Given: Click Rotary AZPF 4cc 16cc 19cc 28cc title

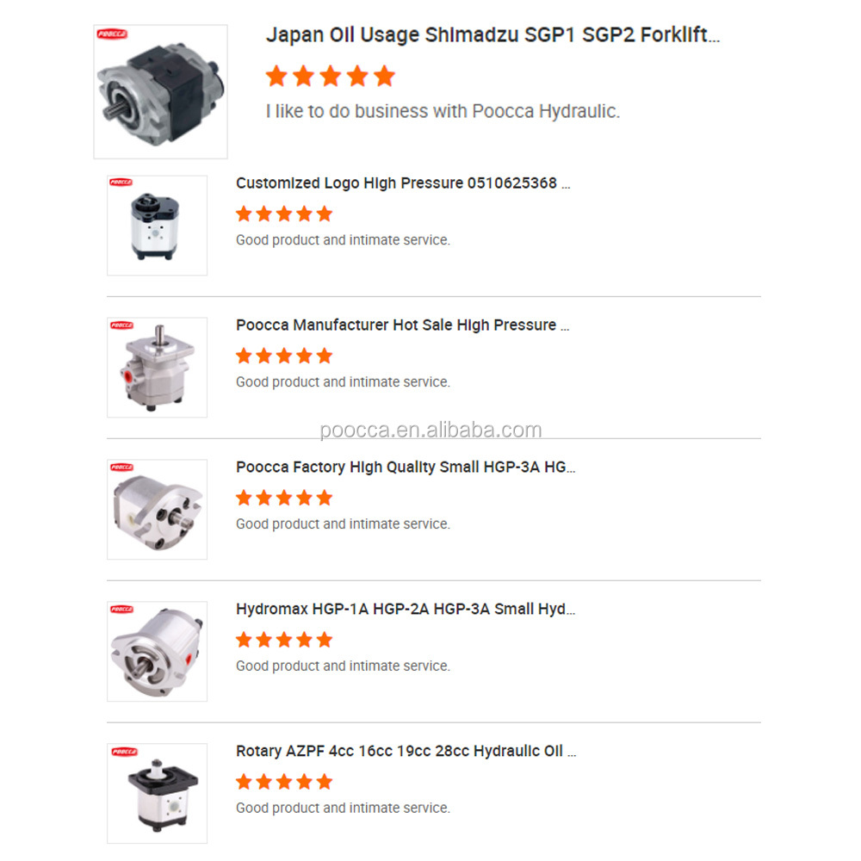Looking at the screenshot, I should 406,751.
